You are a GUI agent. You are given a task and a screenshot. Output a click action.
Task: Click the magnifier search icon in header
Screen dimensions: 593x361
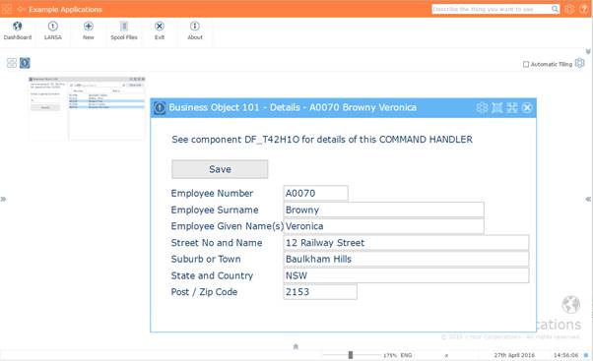pos(555,9)
